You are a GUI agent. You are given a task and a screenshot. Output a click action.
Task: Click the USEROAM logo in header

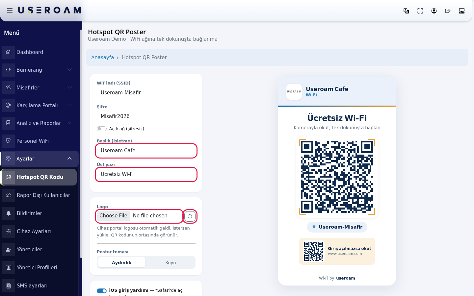pos(49,11)
